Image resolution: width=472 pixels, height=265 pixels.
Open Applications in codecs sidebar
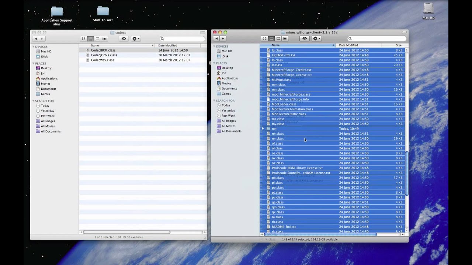point(49,78)
